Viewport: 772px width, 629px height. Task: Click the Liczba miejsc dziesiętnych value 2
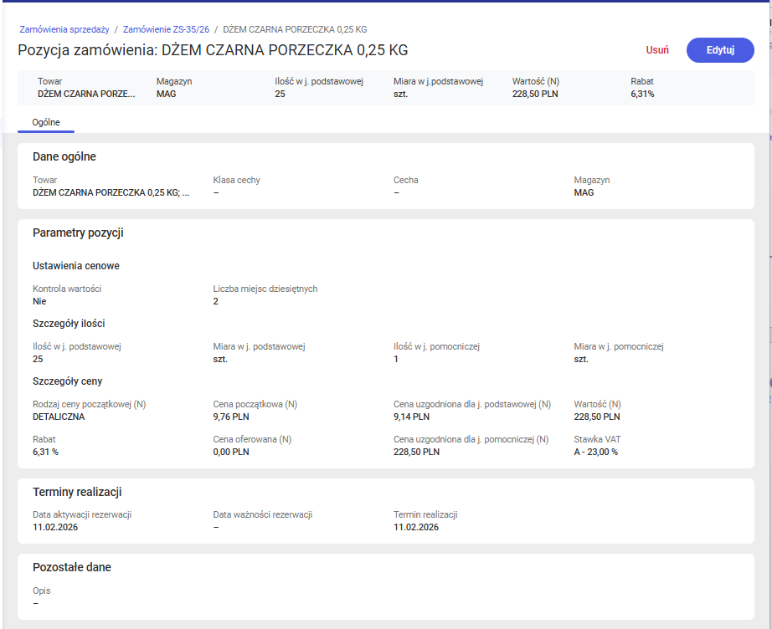tap(216, 301)
